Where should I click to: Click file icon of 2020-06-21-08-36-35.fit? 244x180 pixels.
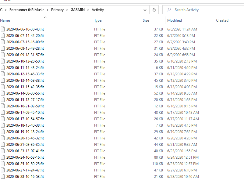[3, 145]
